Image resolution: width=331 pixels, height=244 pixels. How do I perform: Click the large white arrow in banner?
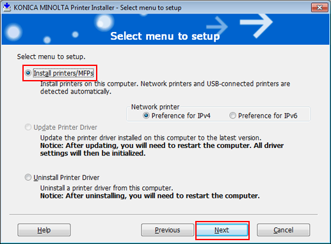point(256,26)
